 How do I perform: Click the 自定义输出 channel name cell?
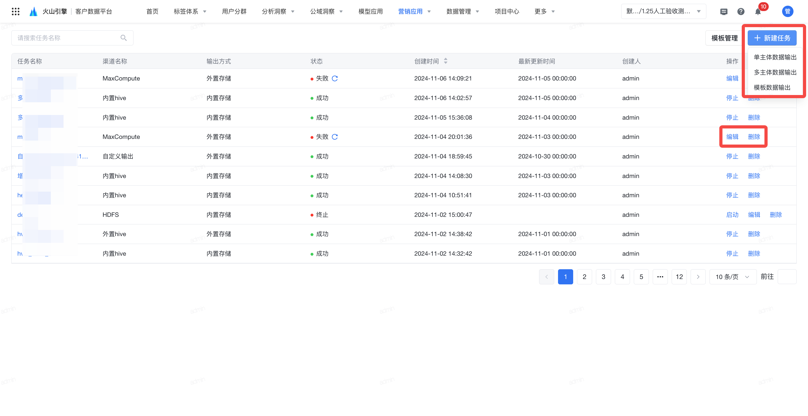(x=118, y=156)
